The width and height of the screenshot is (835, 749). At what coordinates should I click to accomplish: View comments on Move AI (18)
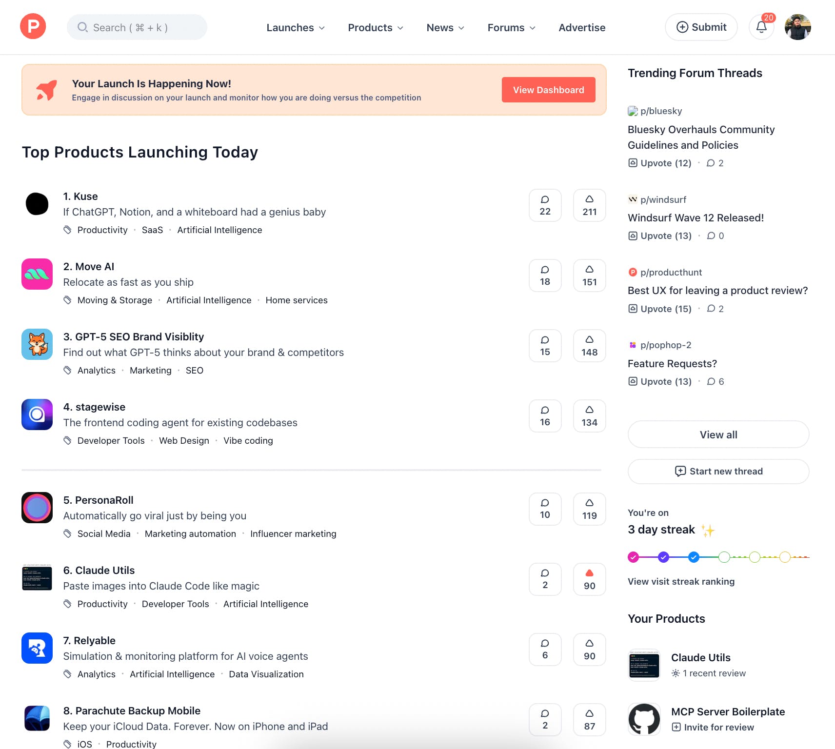(545, 276)
